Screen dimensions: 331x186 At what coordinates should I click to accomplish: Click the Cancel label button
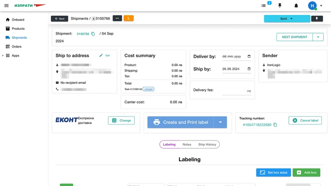pos(305,120)
